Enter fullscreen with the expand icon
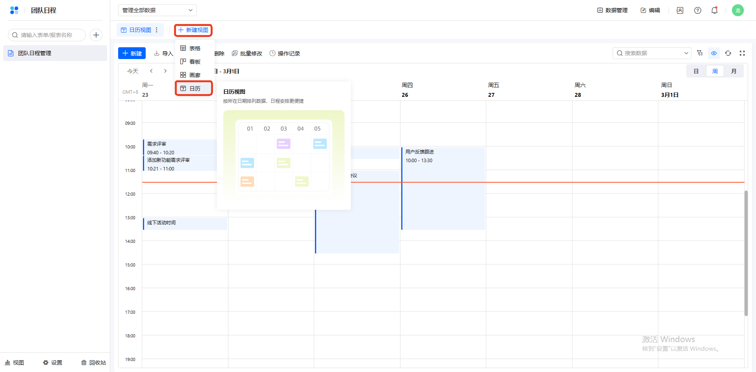The height and width of the screenshot is (372, 756). coord(742,53)
